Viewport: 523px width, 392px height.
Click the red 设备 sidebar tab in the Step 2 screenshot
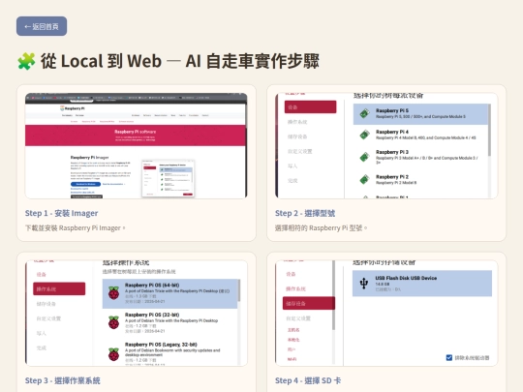point(311,107)
